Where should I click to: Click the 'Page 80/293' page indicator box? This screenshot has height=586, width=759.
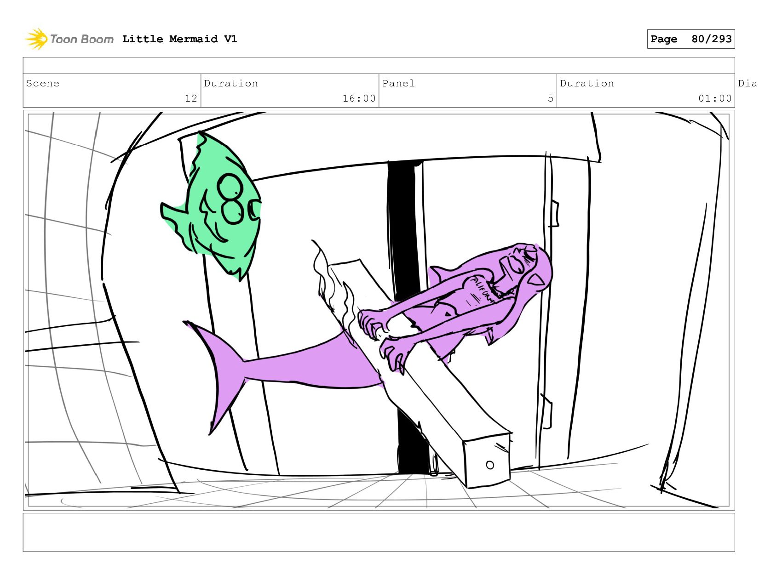[690, 39]
